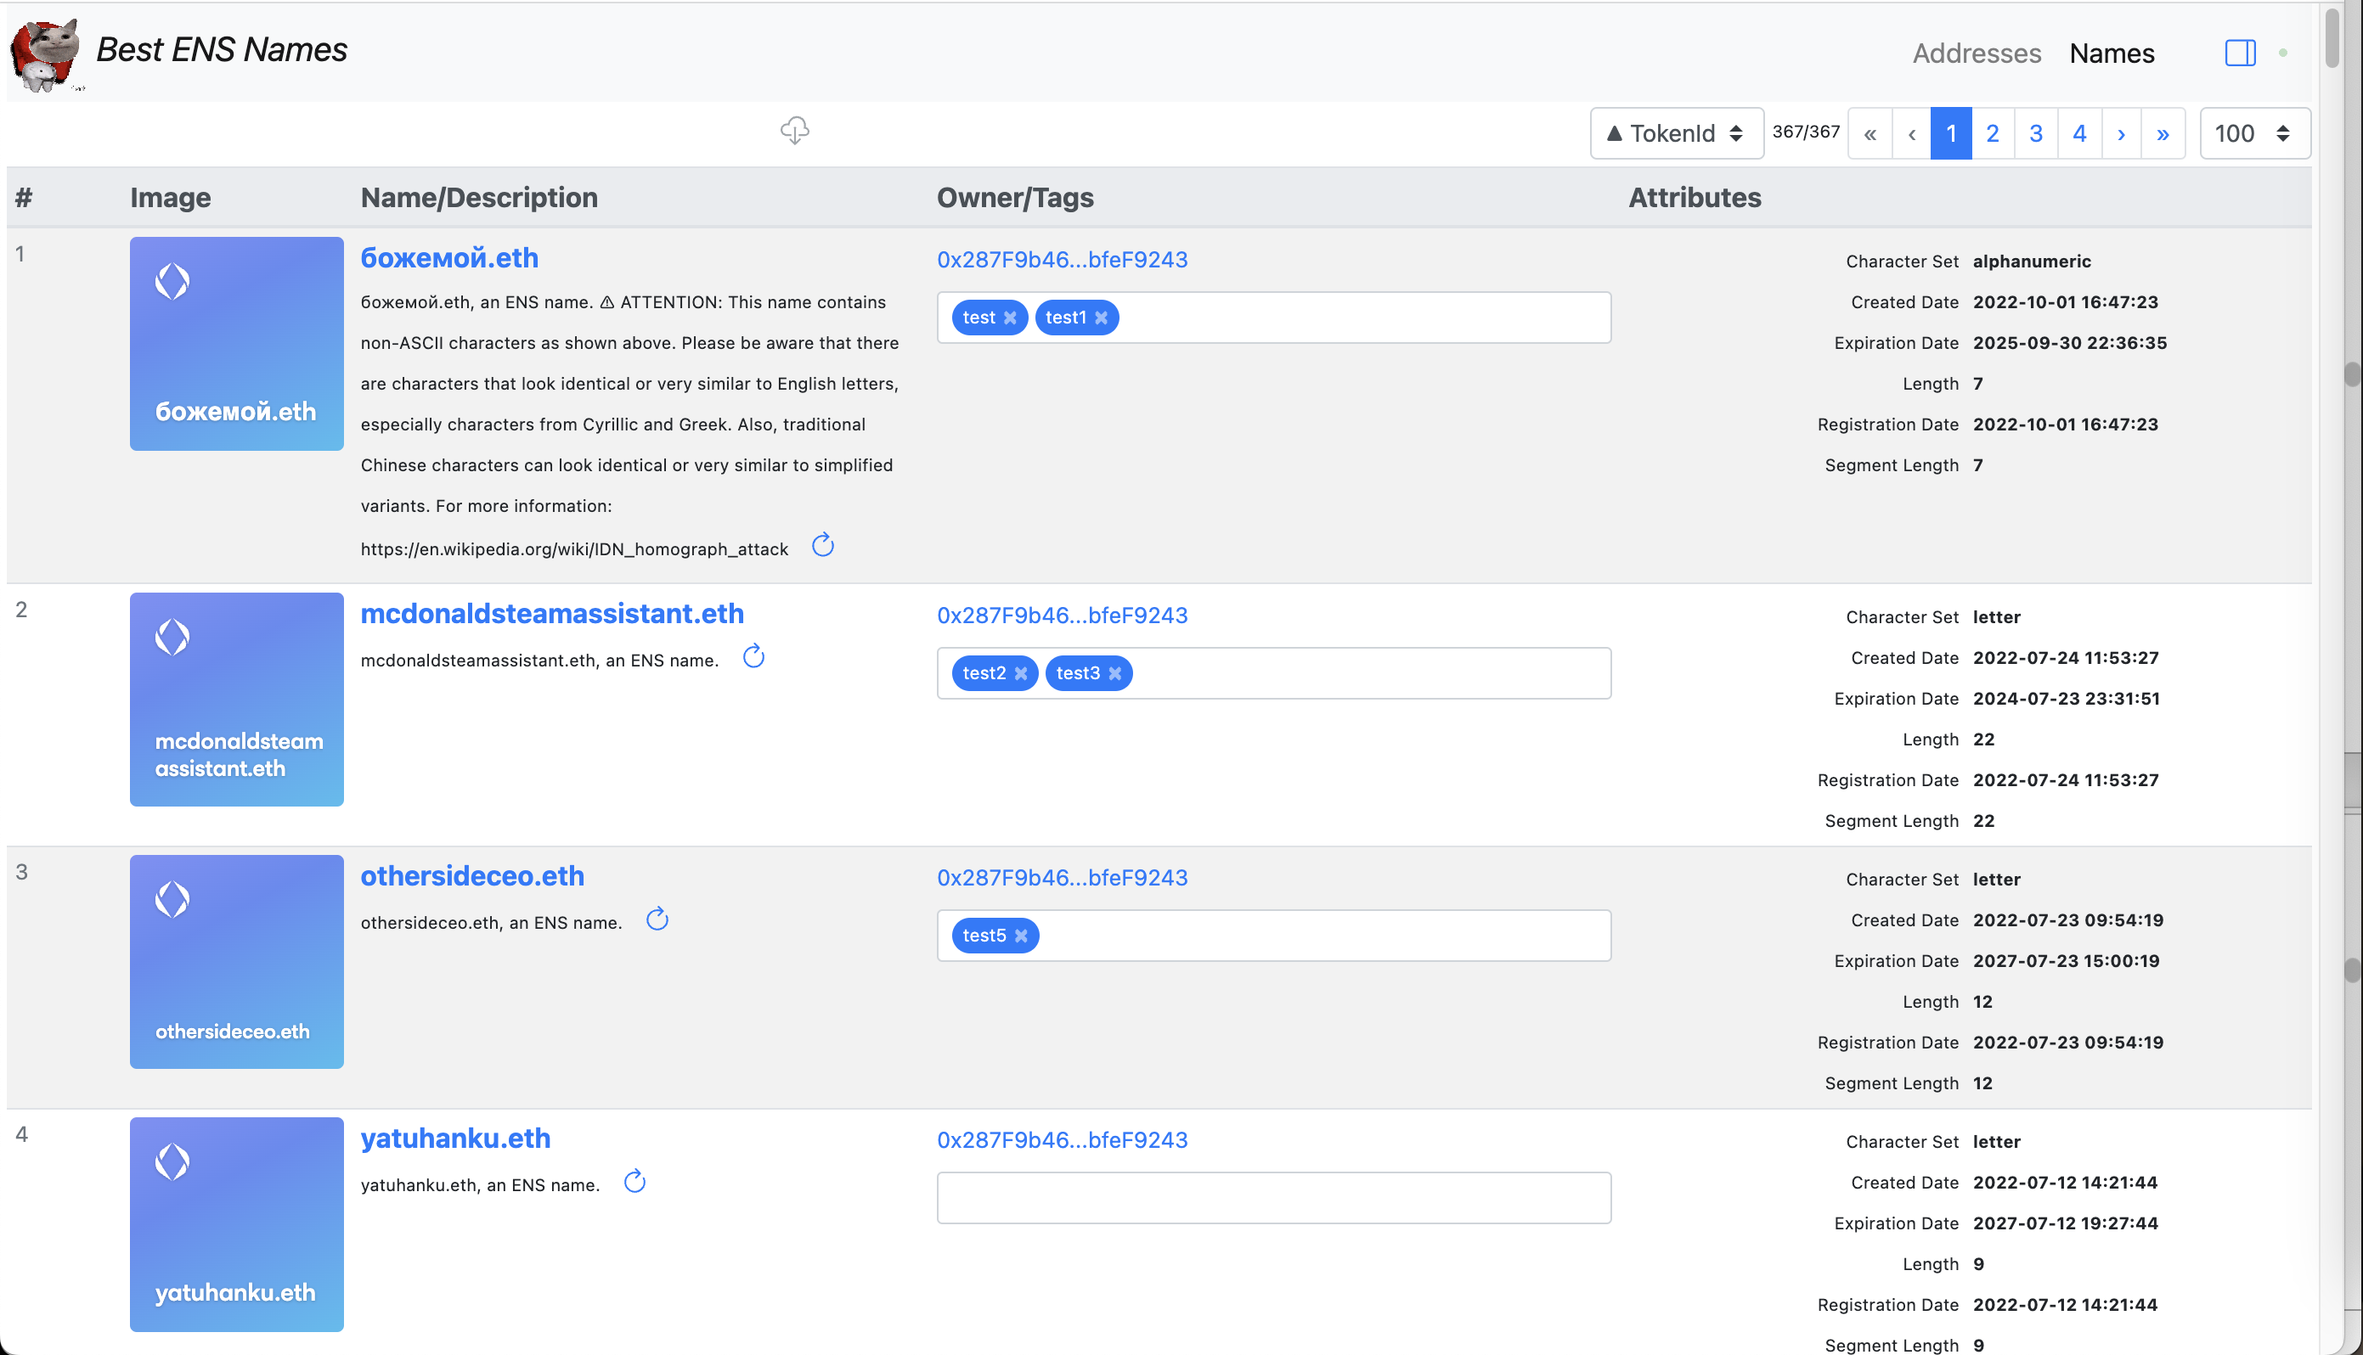Screen dimensions: 2363x1355
Task: Go to the next page arrow
Action: coord(2121,134)
